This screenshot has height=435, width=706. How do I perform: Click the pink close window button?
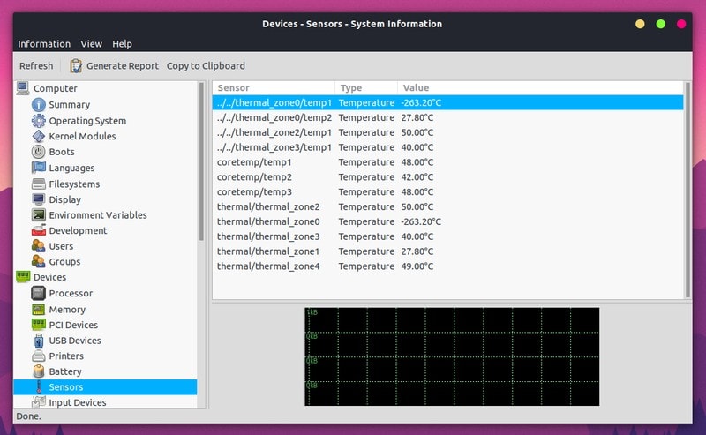click(681, 24)
